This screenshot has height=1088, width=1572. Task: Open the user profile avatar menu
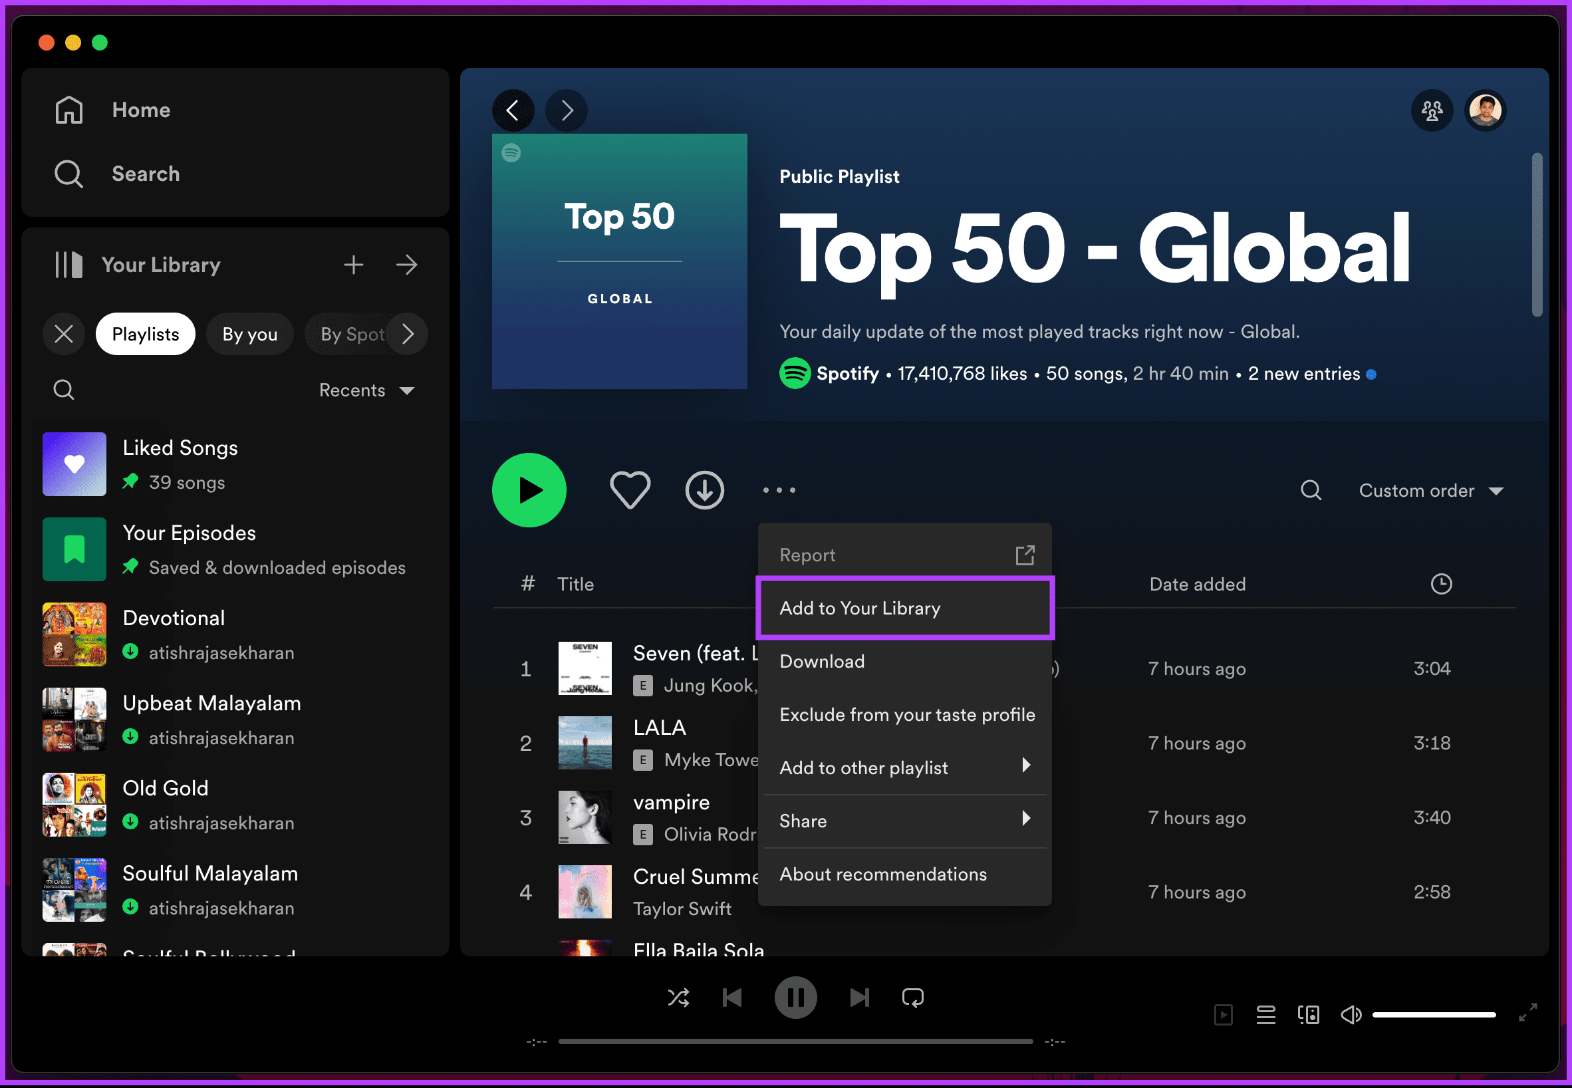1486,110
